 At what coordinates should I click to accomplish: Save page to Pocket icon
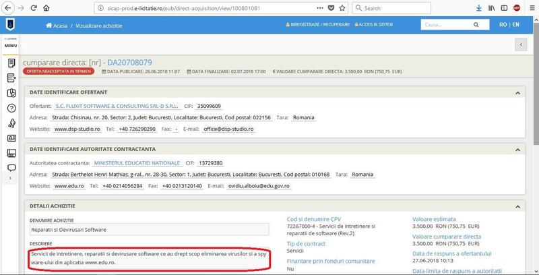pos(331,8)
